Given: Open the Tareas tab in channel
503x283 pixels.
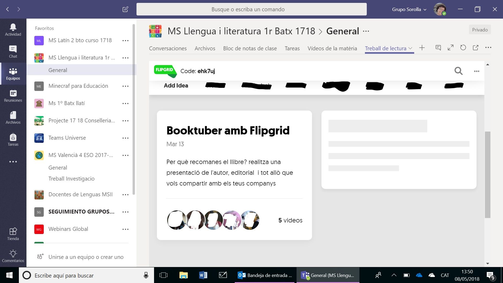Looking at the screenshot, I should pos(292,48).
